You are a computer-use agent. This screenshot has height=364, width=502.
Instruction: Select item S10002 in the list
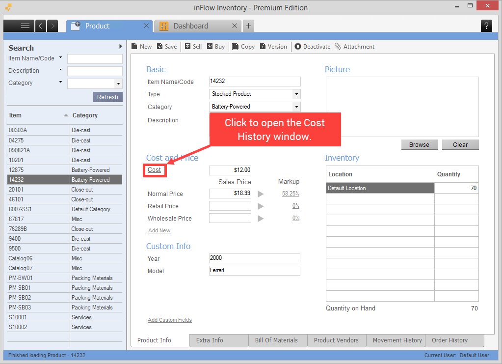tap(65, 327)
